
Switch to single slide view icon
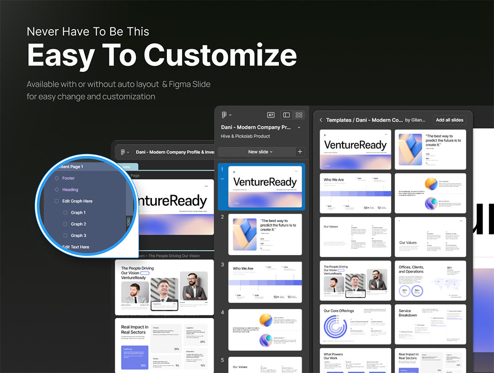[286, 115]
